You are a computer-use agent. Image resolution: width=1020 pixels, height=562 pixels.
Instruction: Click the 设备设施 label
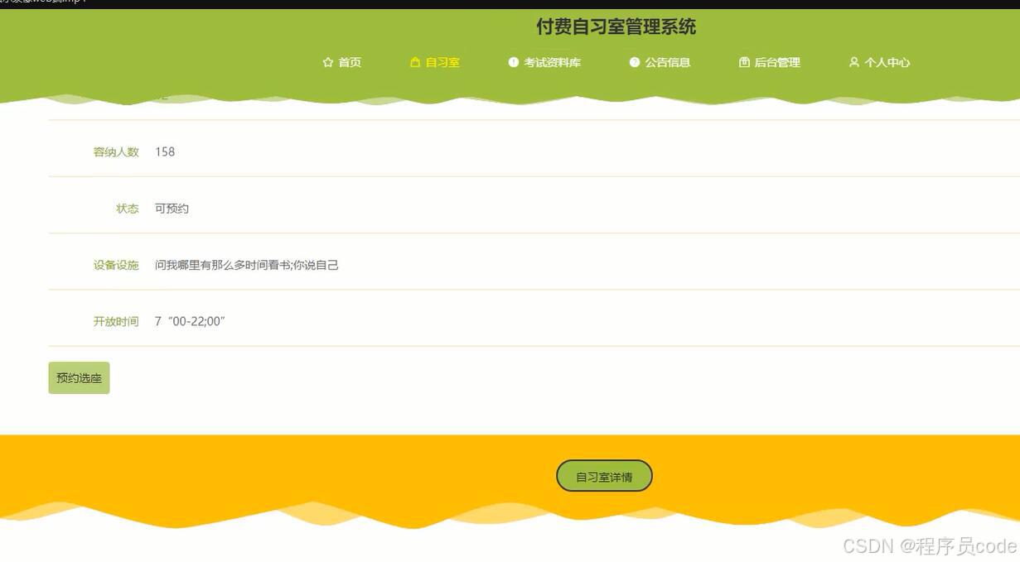point(116,265)
